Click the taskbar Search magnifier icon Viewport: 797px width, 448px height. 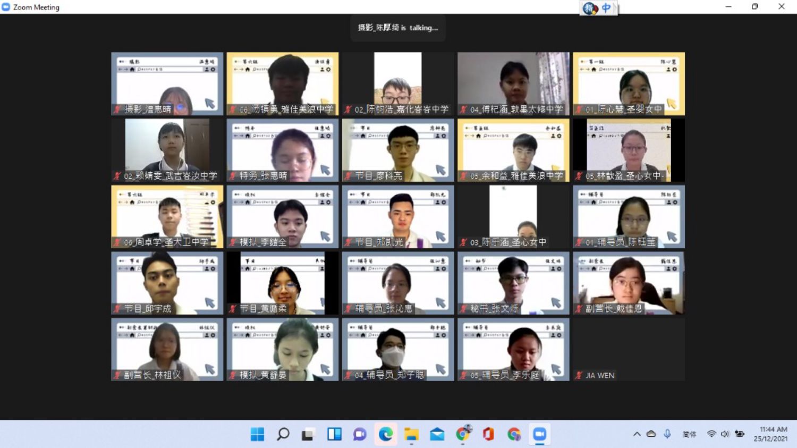point(283,434)
